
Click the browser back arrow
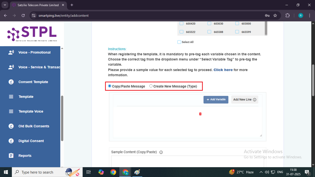point(6,15)
